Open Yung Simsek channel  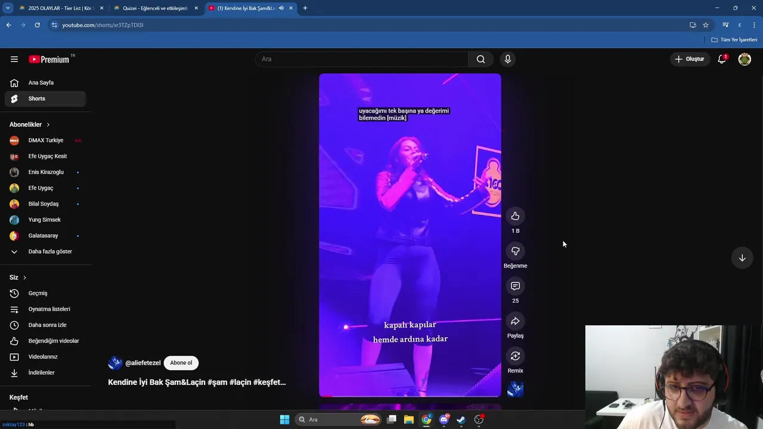tap(45, 220)
